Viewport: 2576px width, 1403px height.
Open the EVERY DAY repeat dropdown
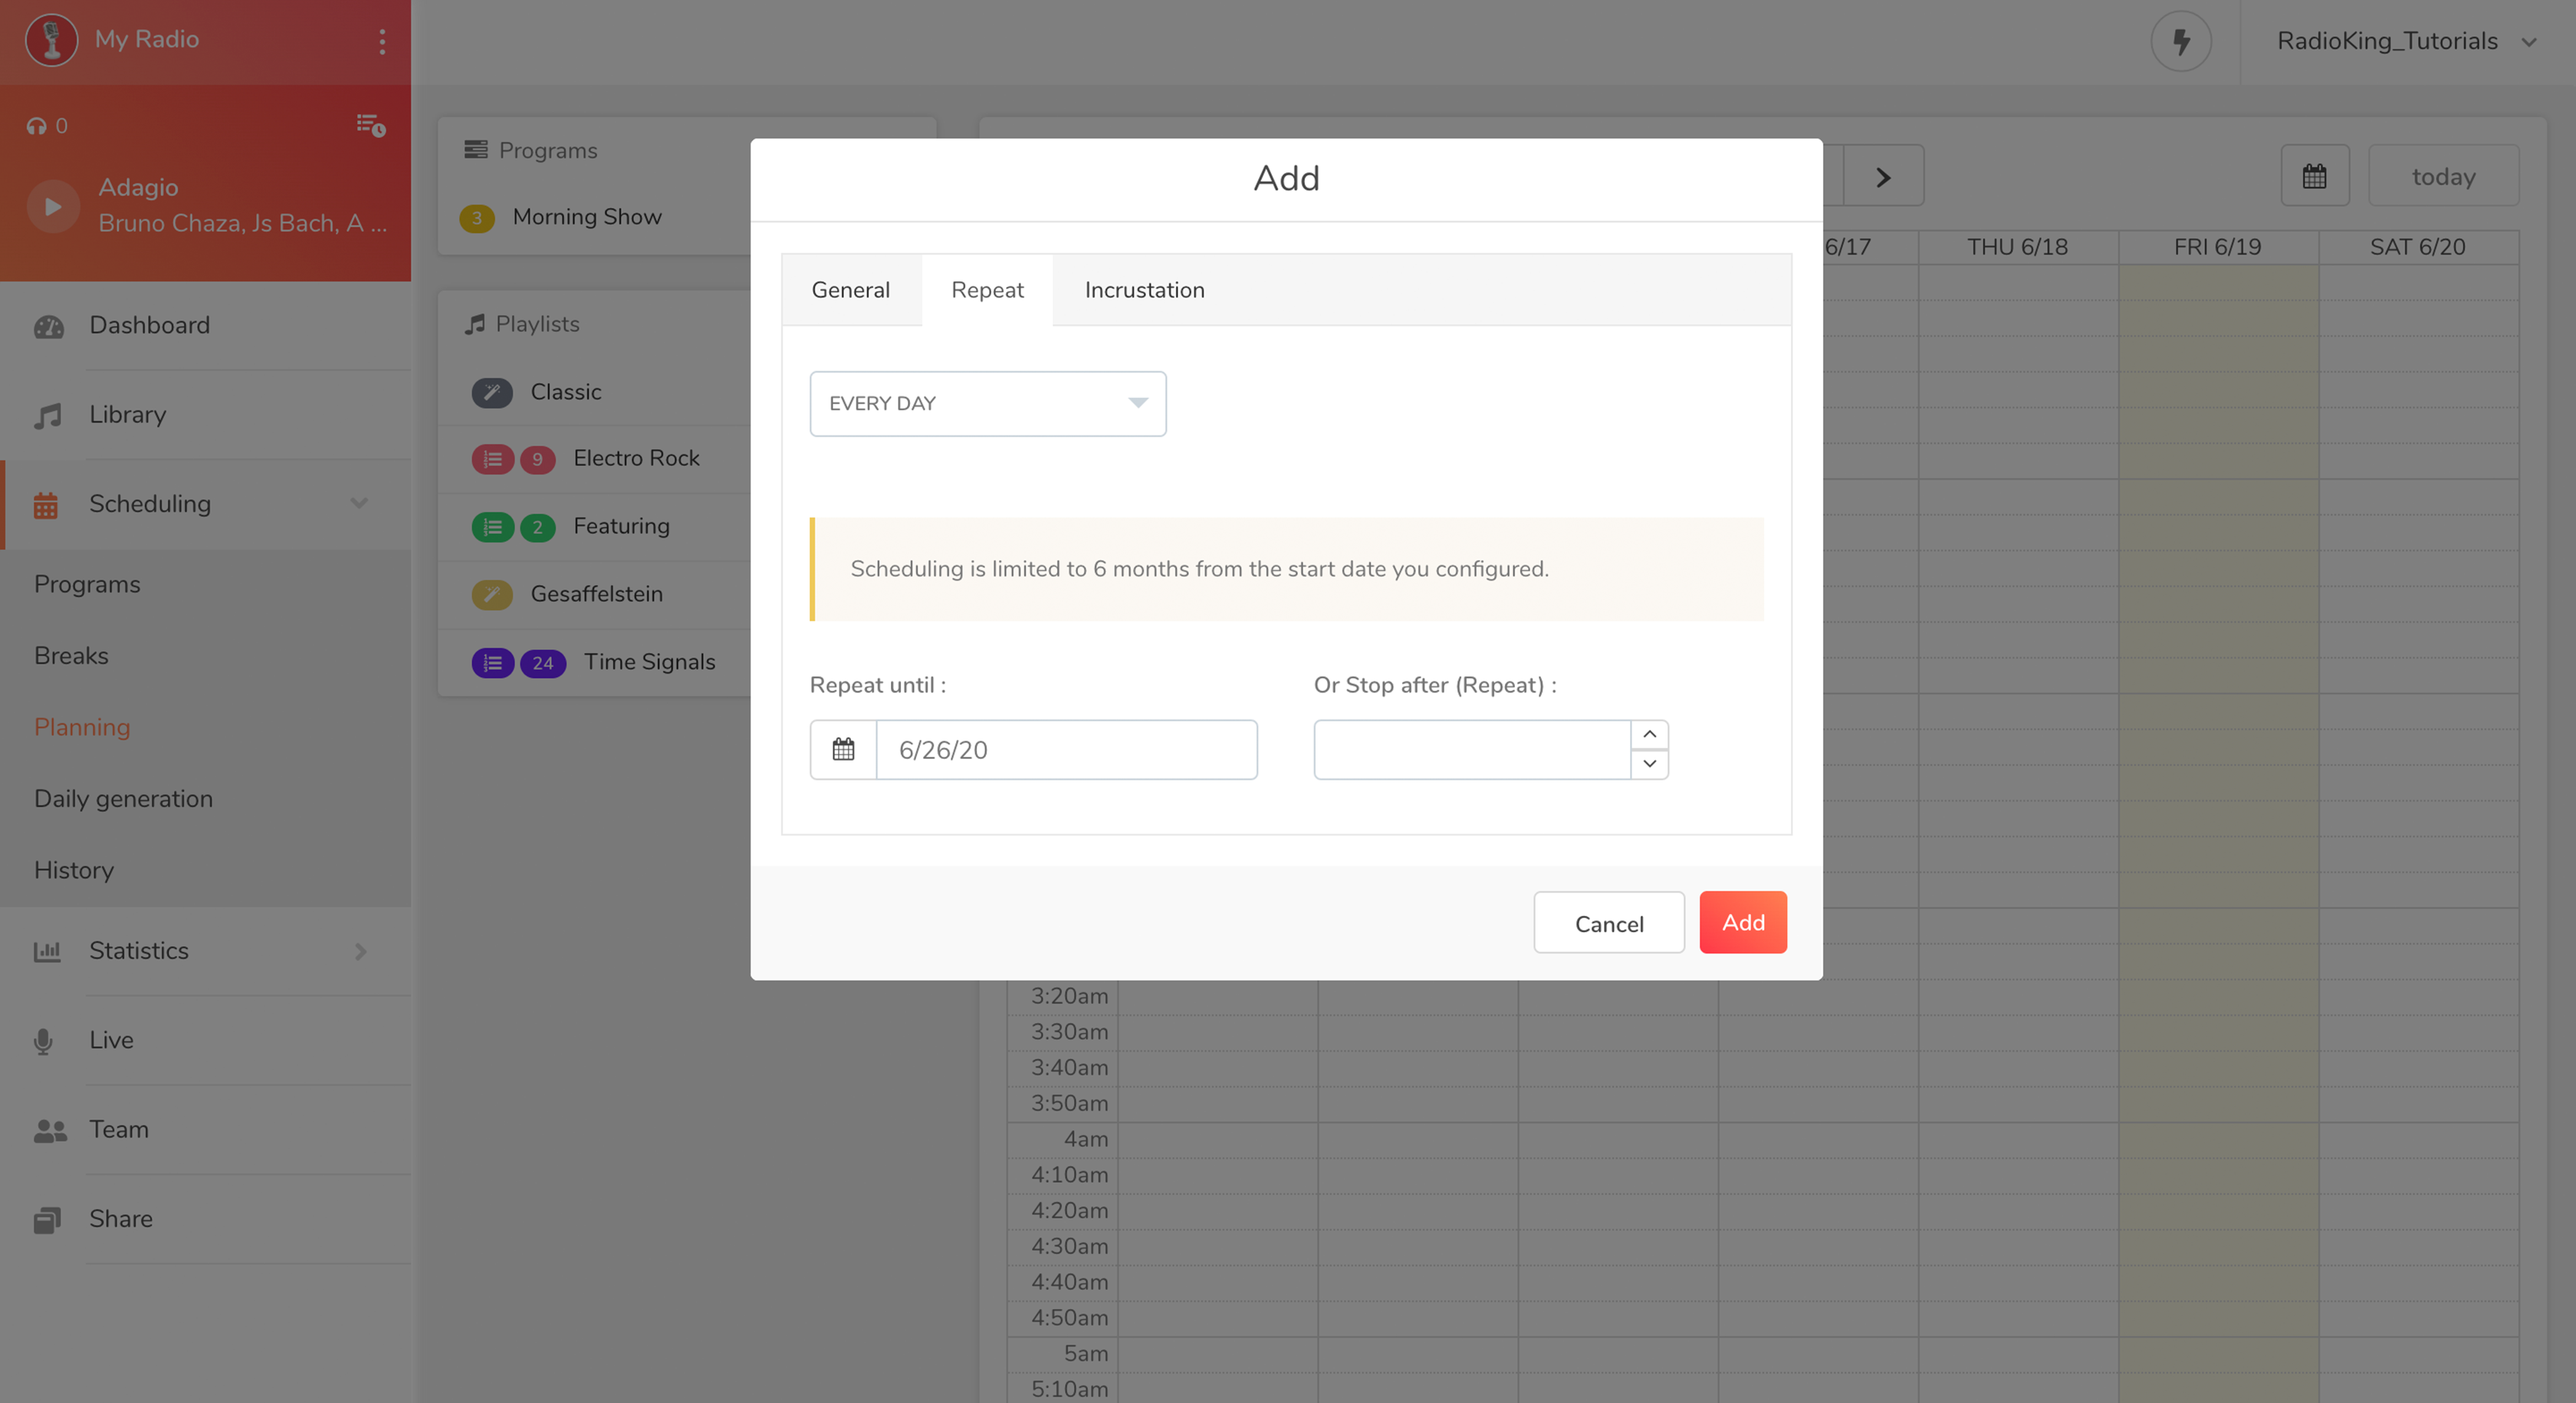click(987, 403)
